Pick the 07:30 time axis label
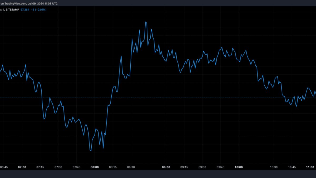The image size is (316, 178). [58, 167]
